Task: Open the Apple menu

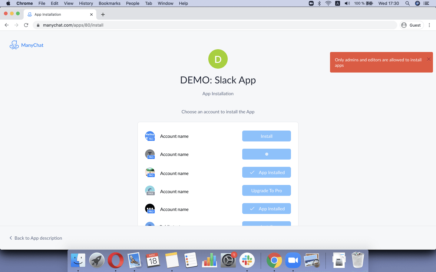Action: pos(8,3)
